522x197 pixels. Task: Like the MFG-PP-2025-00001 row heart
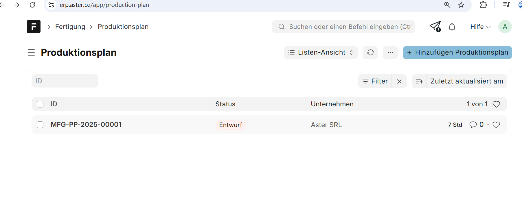pos(496,125)
